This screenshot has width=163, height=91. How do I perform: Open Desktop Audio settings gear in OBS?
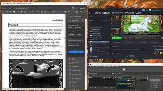[x=133, y=81]
